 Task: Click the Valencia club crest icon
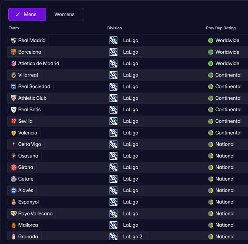click(x=14, y=133)
